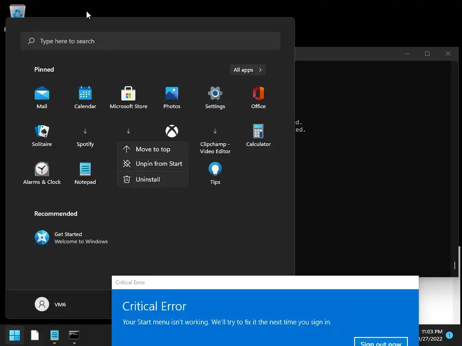Image resolution: width=462 pixels, height=346 pixels.
Task: Launch the Calculator app
Action: (x=259, y=136)
